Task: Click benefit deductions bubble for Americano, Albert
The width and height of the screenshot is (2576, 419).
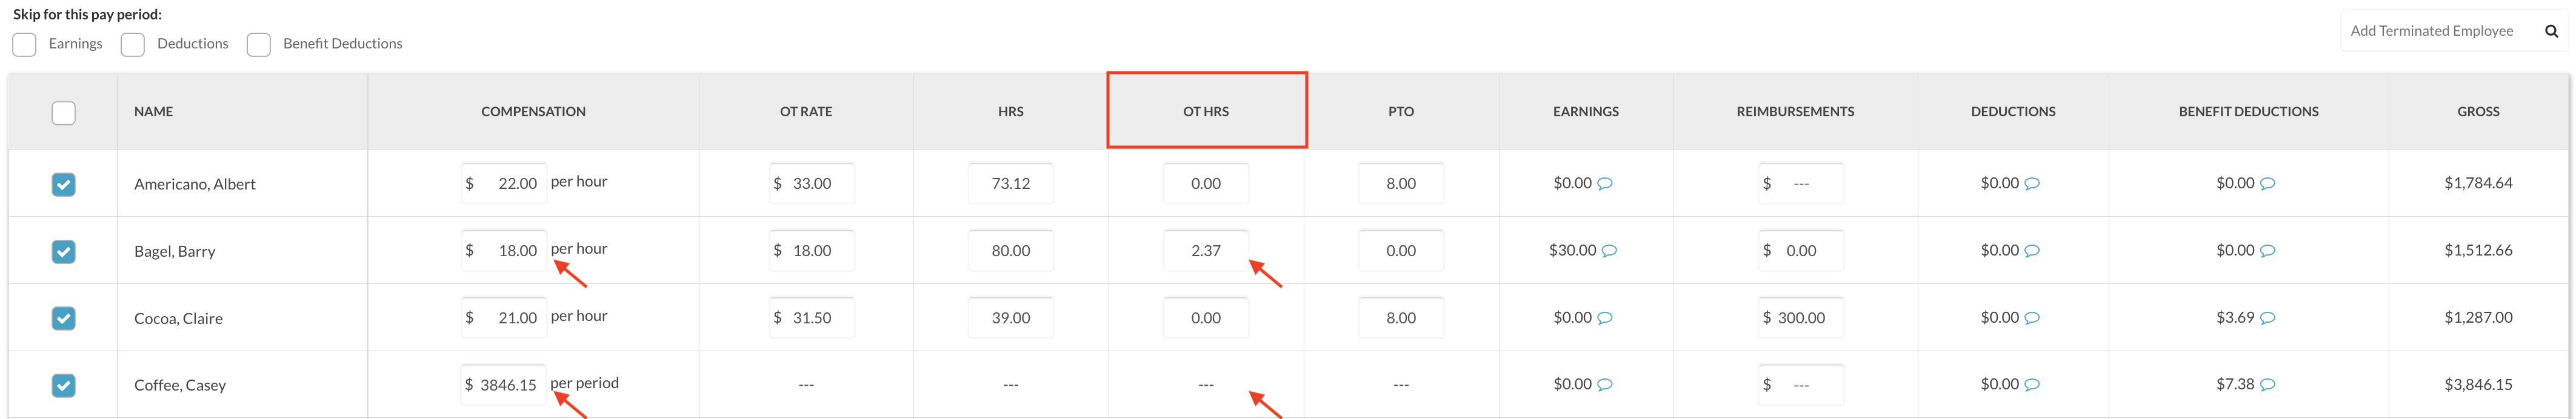Action: [x=2268, y=184]
